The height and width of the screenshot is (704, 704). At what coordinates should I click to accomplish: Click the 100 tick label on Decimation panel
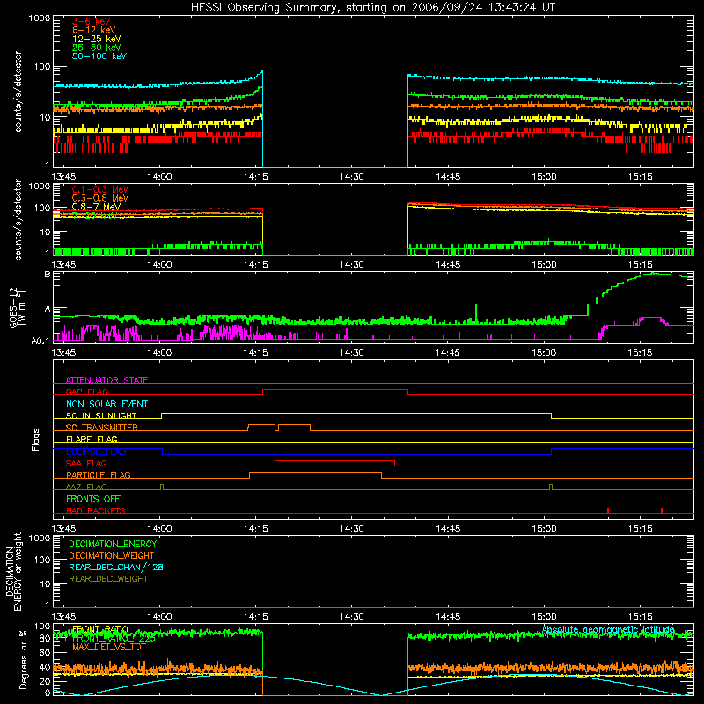point(42,560)
